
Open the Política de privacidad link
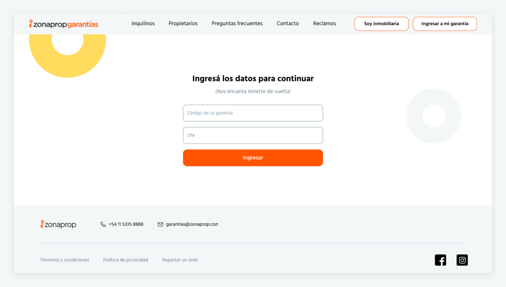pos(126,260)
